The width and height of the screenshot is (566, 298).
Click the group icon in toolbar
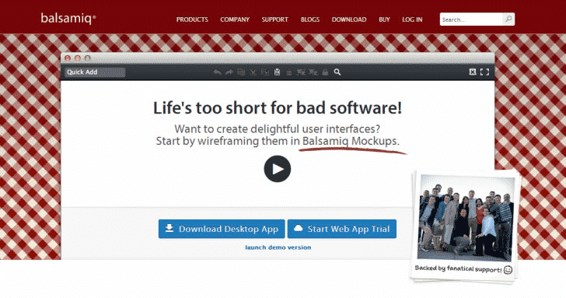(x=301, y=72)
